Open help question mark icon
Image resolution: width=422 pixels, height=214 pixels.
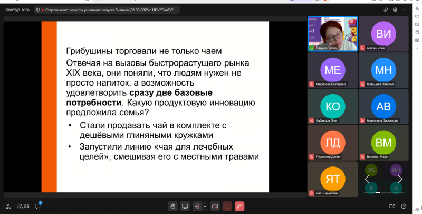(x=404, y=207)
